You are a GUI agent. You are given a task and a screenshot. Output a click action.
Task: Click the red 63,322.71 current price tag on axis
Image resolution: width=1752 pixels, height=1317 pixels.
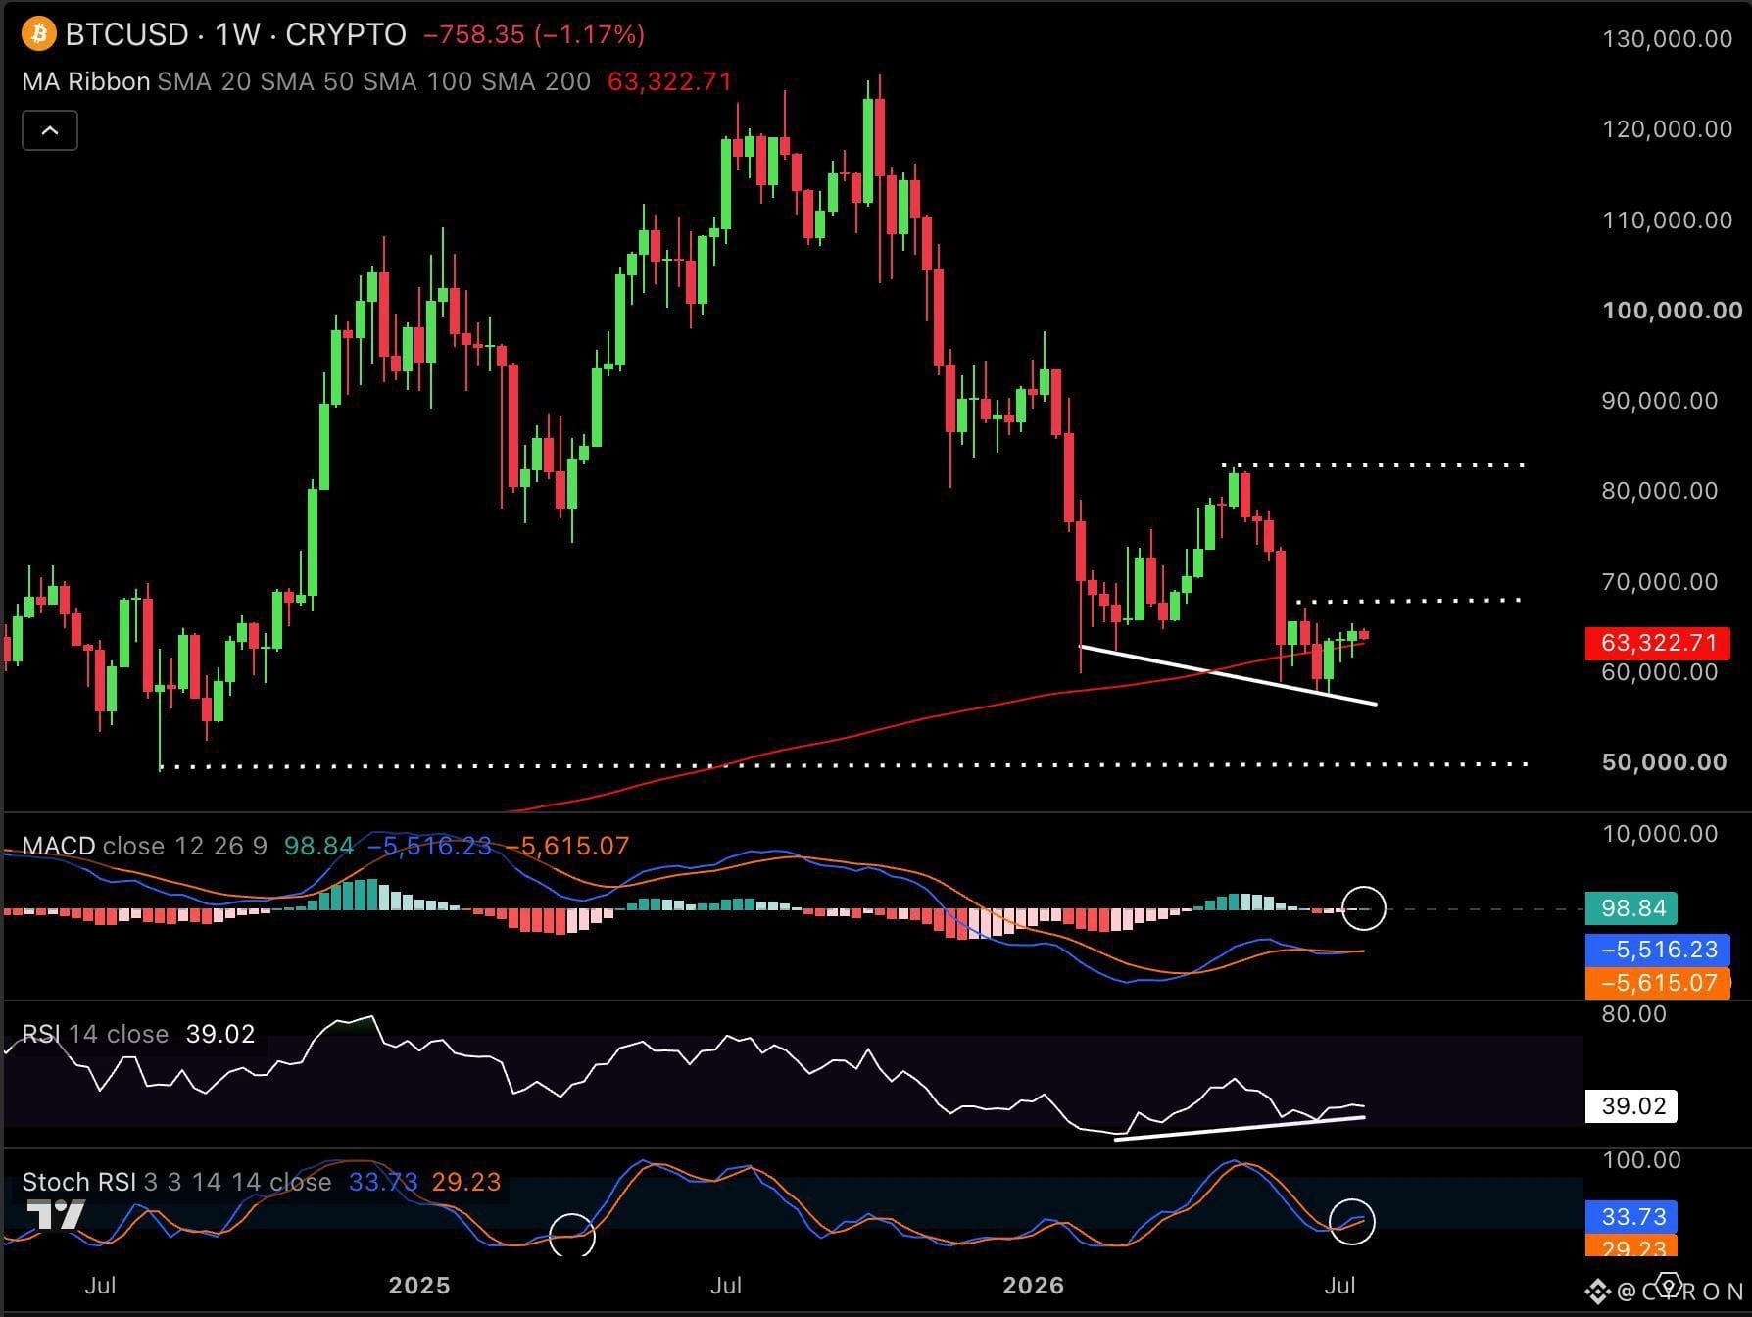point(1658,643)
